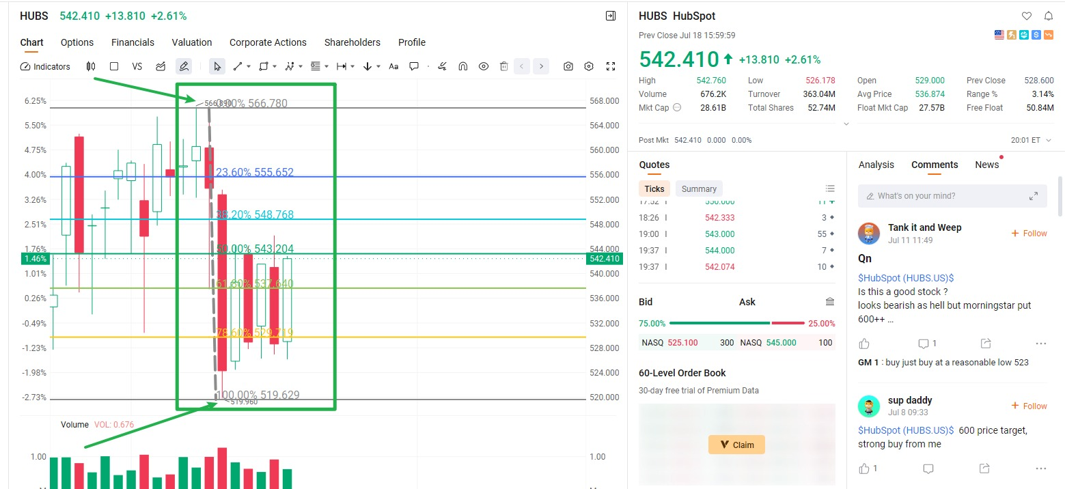Select the cursor pointer tool
This screenshot has width=1065, height=489.
pyautogui.click(x=217, y=66)
